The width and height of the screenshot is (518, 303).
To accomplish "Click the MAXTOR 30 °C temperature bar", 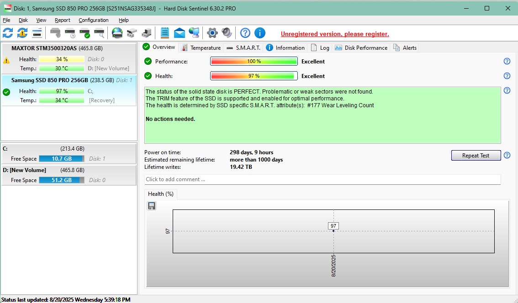I will point(62,68).
